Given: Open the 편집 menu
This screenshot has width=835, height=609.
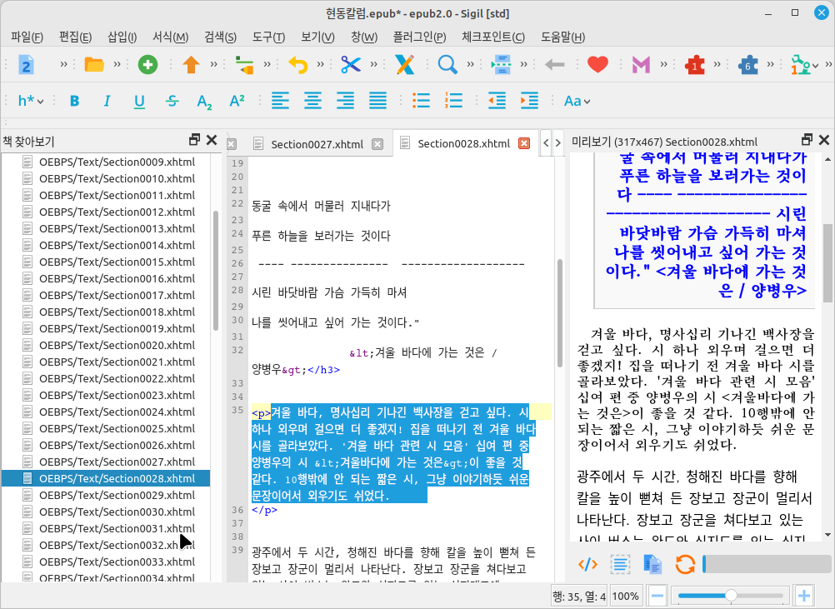Looking at the screenshot, I should click(x=75, y=37).
